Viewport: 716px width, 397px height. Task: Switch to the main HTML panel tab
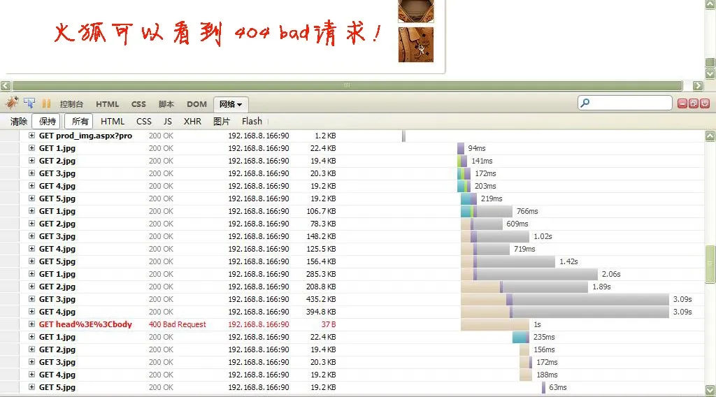point(107,104)
